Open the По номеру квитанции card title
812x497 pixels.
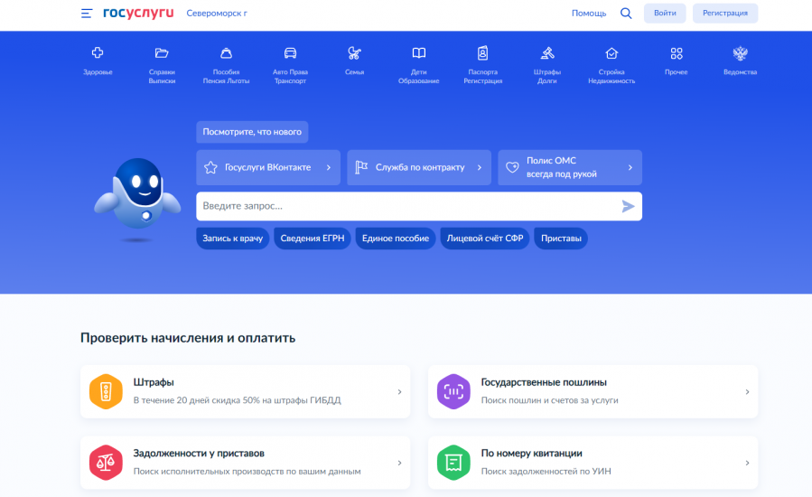[x=531, y=454]
